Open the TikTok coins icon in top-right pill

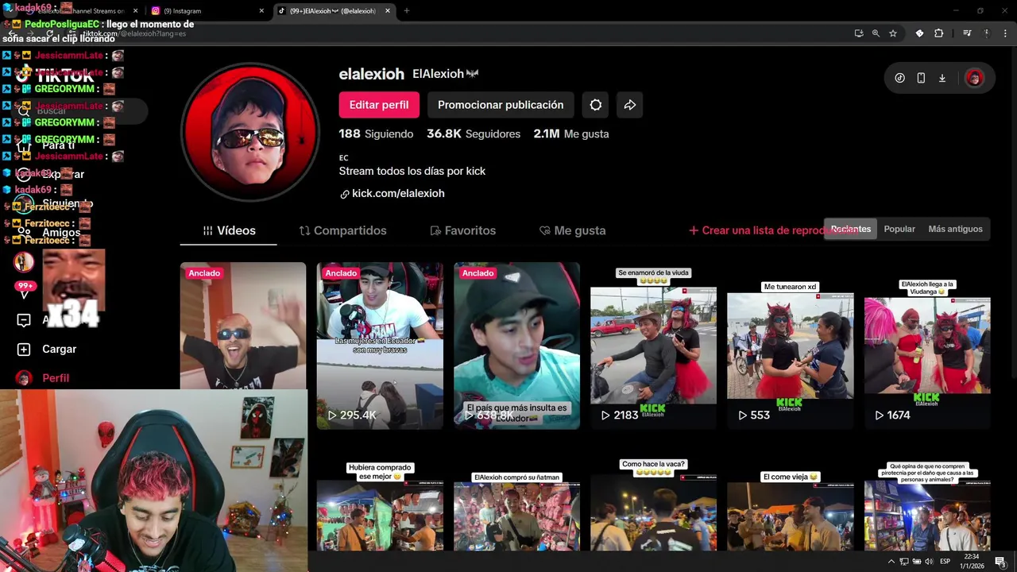(899, 78)
